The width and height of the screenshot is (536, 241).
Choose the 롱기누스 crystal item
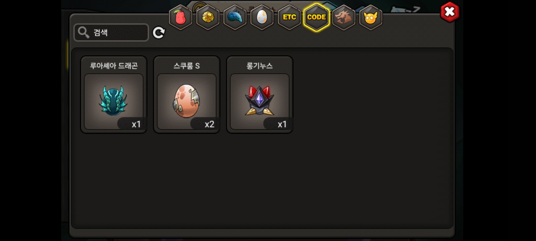pyautogui.click(x=260, y=95)
